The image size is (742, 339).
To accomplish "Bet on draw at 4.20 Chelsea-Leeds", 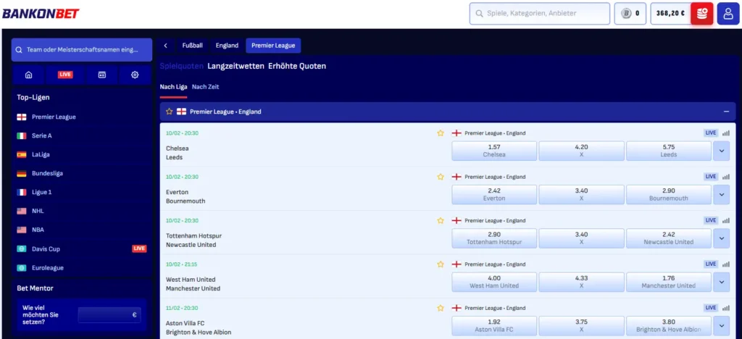I will tap(581, 151).
